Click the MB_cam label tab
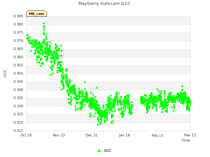 36,14
